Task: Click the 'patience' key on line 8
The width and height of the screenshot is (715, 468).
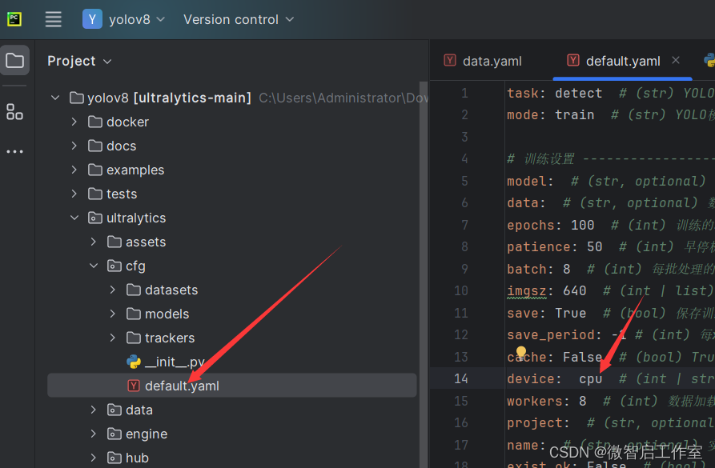Action: tap(539, 247)
